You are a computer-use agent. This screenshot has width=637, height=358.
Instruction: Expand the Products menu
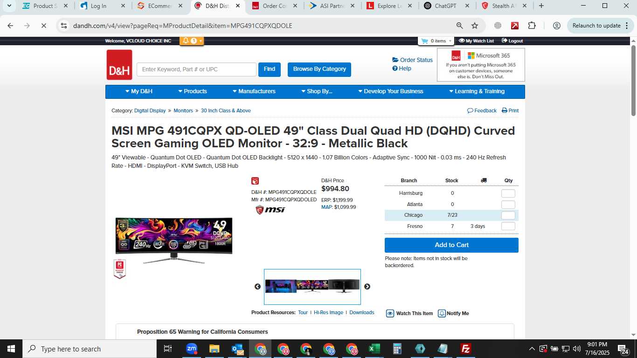pyautogui.click(x=192, y=91)
